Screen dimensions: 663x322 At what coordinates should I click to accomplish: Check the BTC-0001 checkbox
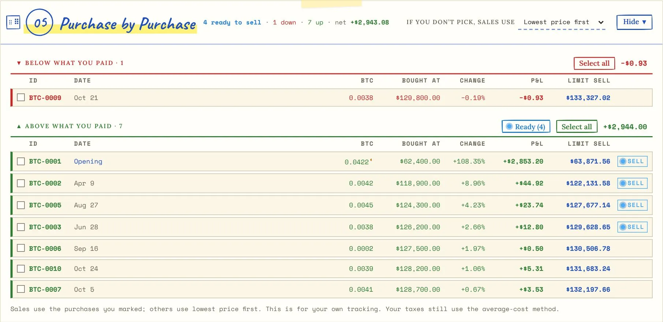click(x=21, y=161)
